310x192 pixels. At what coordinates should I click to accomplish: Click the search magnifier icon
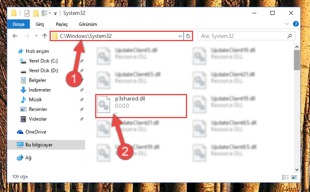click(289, 36)
